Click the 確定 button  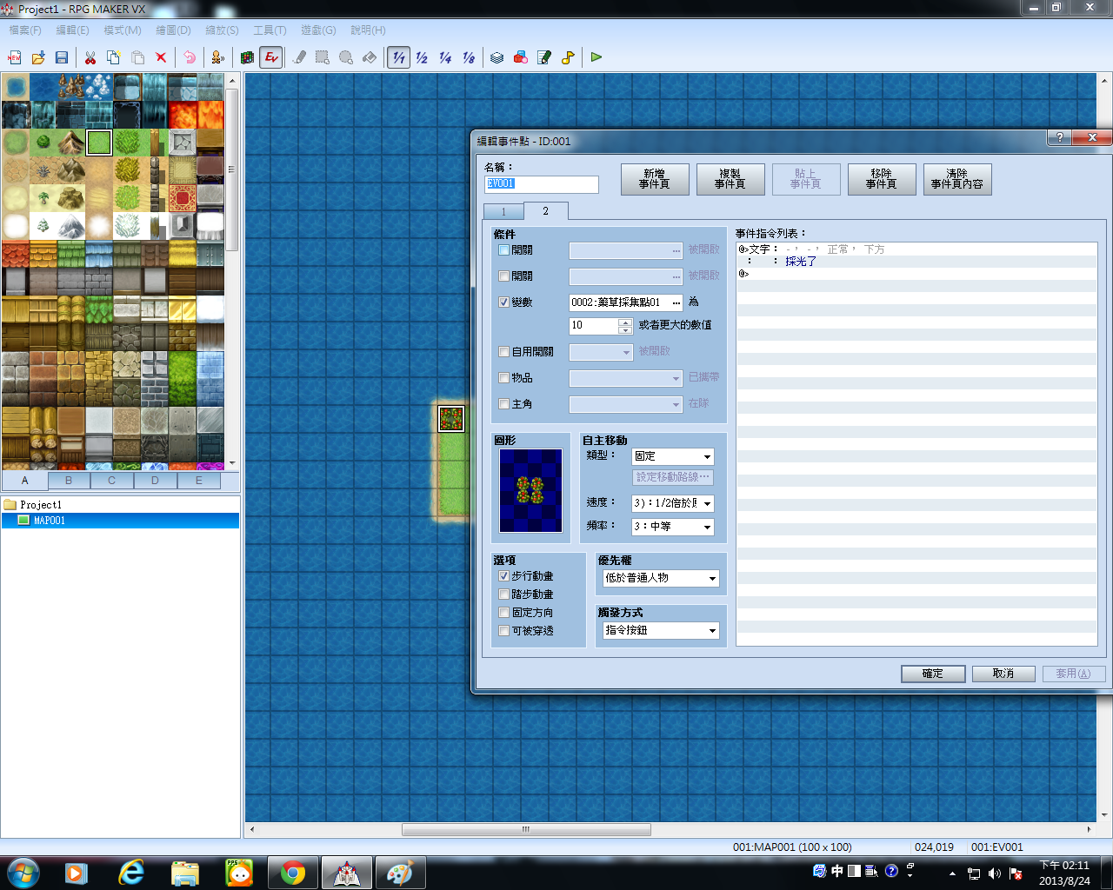(x=933, y=674)
